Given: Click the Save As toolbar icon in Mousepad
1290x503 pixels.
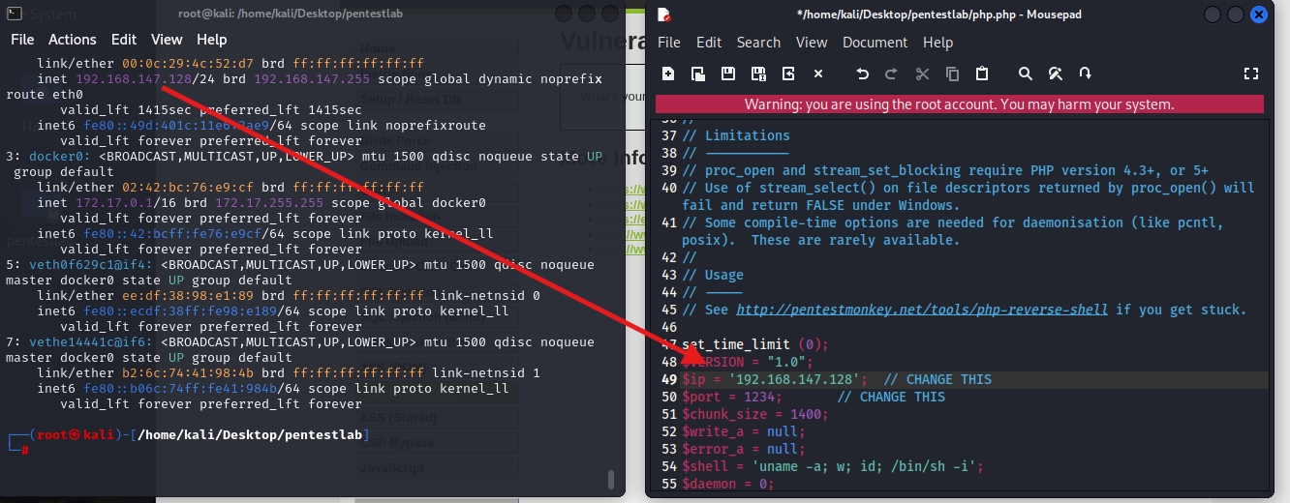Looking at the screenshot, I should pyautogui.click(x=758, y=74).
